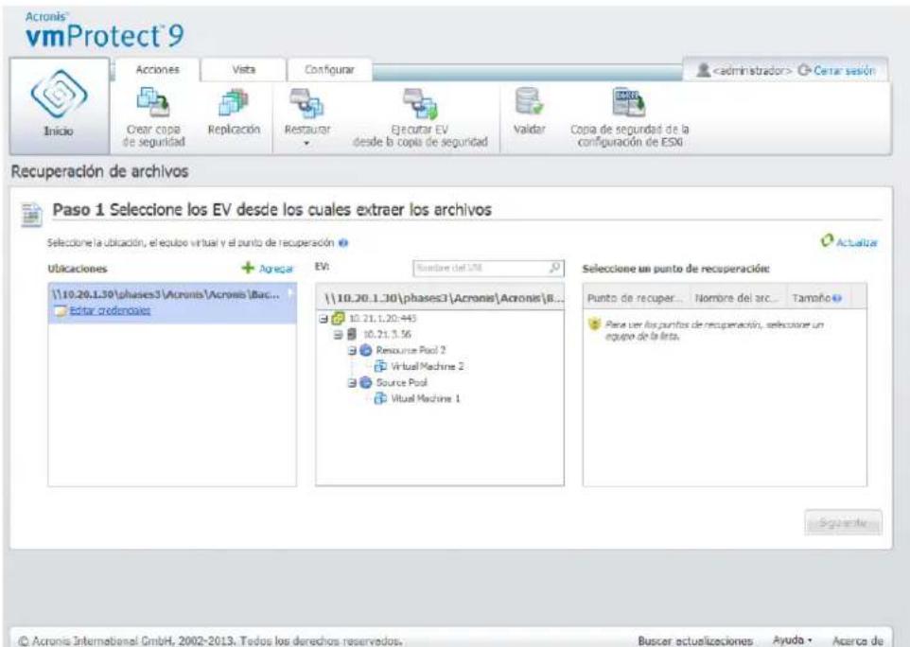Collapse the Source Pool node
This screenshot has width=910, height=647.
click(352, 382)
